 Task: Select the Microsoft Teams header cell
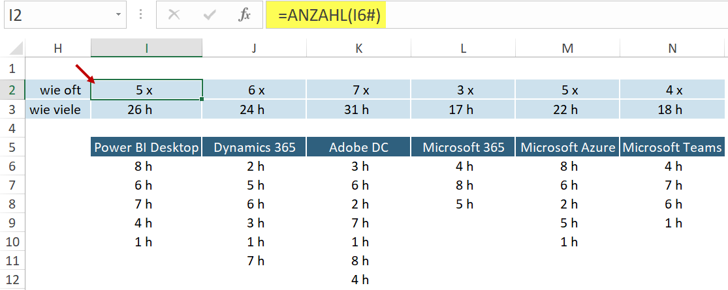(673, 147)
